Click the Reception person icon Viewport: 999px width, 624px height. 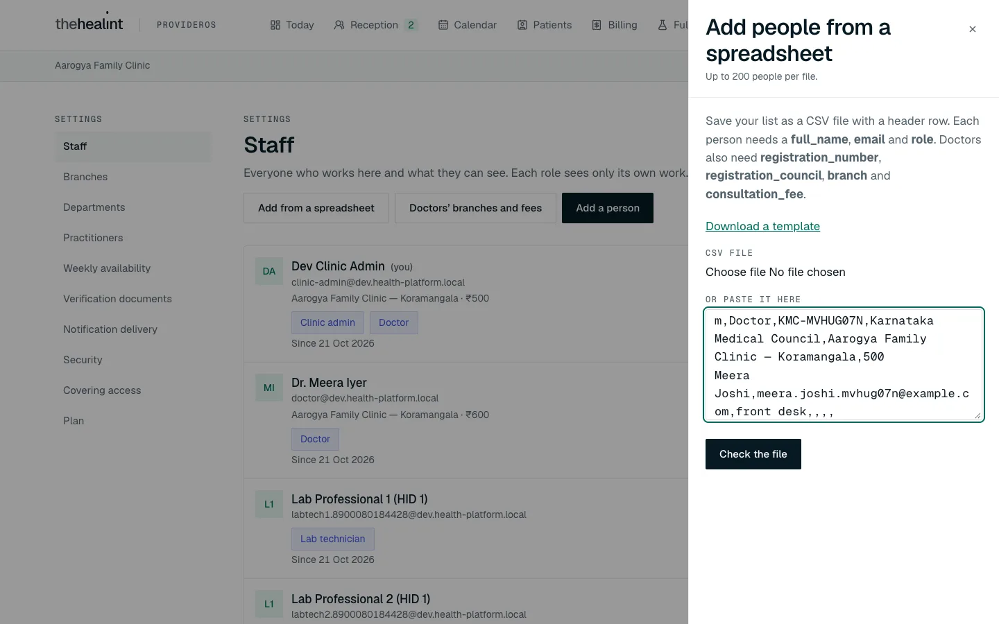[x=339, y=25]
